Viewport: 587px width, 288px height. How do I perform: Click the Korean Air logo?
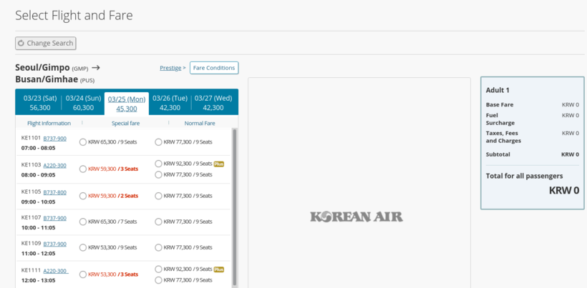pos(356,217)
